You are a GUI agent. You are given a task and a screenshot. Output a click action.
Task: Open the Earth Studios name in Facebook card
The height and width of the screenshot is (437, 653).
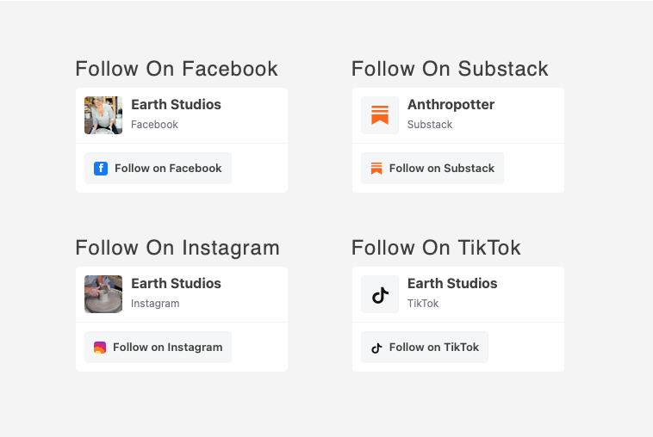[176, 105]
